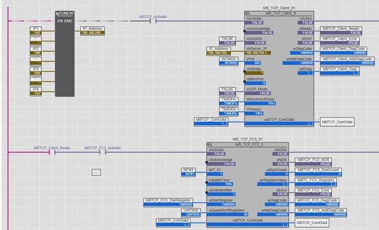Select the MBTCP_Client_Ready contact symbol
Image resolution: width=379 pixels, height=230 pixels.
point(51,153)
